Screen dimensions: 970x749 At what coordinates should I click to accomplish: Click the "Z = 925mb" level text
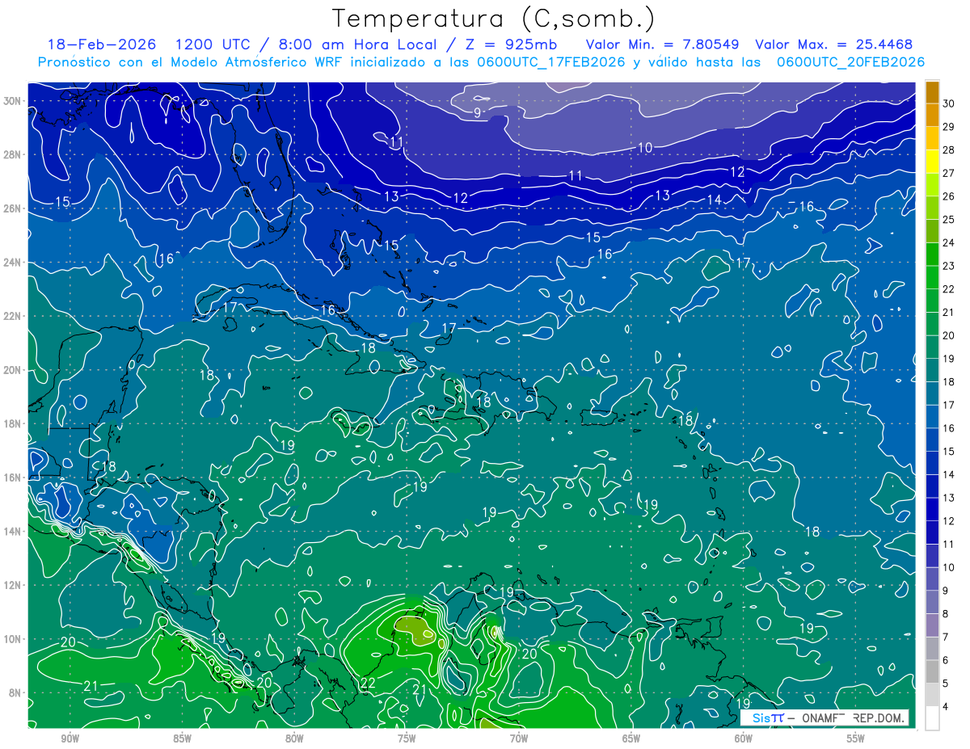[x=512, y=44]
